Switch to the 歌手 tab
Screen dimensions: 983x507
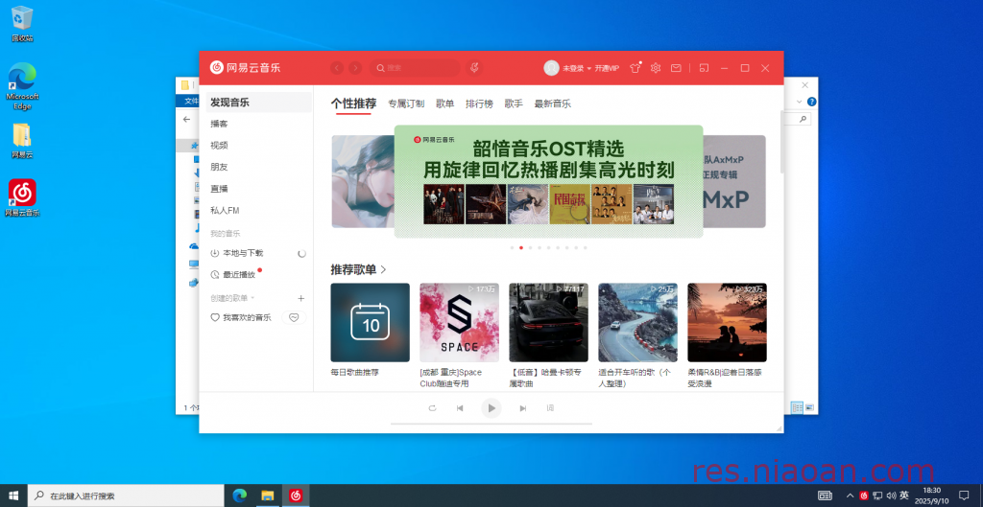tap(515, 104)
